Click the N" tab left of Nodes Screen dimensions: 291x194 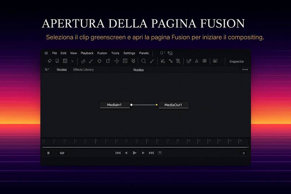(47, 70)
